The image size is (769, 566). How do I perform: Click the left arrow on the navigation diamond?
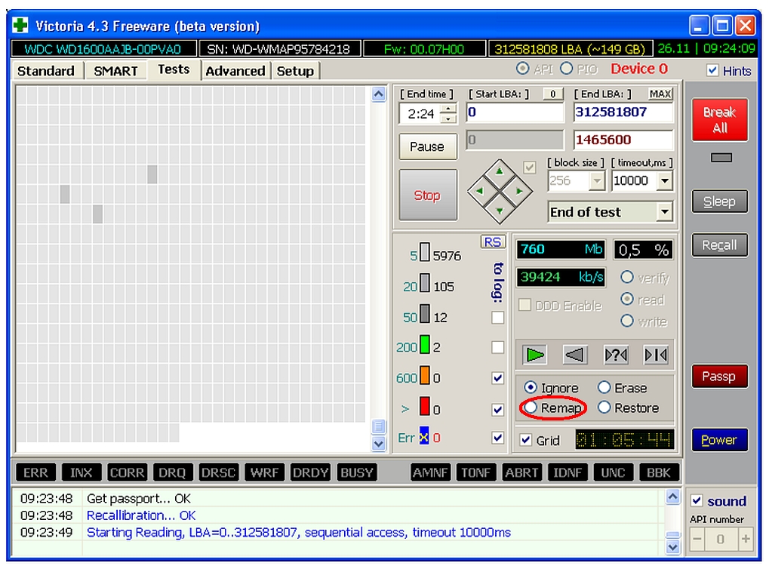[x=479, y=191]
